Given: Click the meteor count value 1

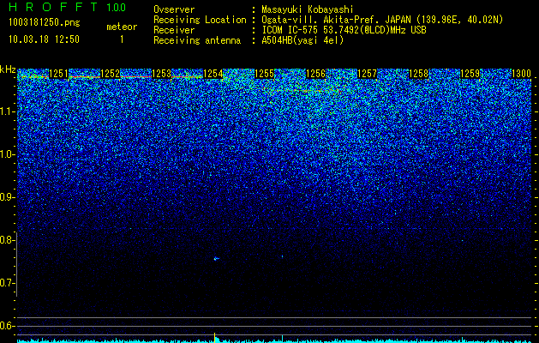Looking at the screenshot, I should (122, 39).
